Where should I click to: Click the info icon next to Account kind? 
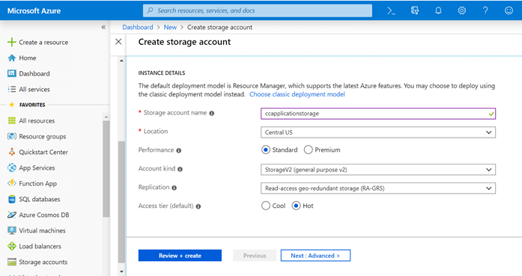click(180, 169)
